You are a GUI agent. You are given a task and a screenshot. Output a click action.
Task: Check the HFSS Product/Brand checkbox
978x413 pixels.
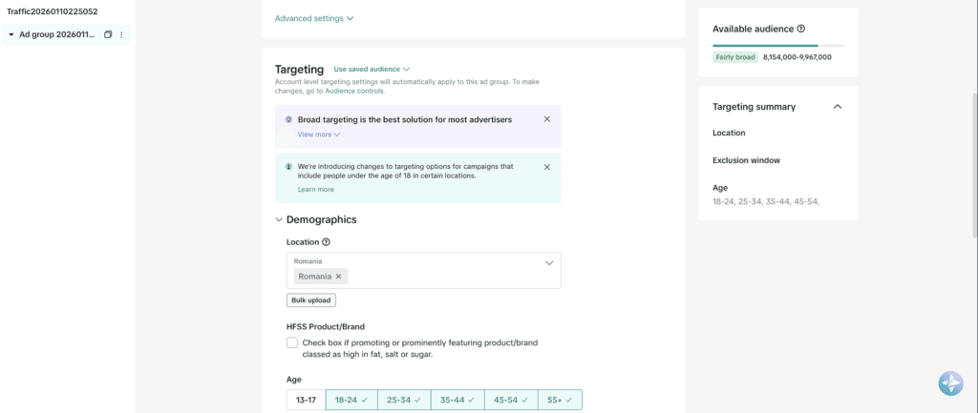[x=292, y=342]
